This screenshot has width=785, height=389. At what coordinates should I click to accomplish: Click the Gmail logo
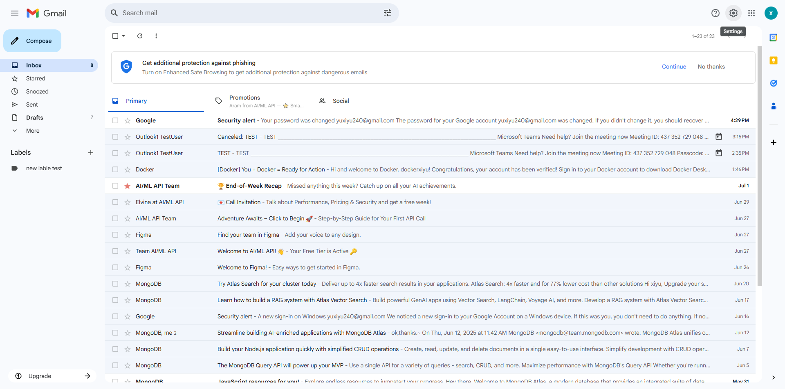[47, 13]
